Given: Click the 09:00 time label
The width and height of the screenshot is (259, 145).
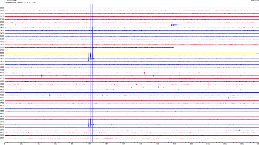Looking at the screenshot, I should 2,59.
